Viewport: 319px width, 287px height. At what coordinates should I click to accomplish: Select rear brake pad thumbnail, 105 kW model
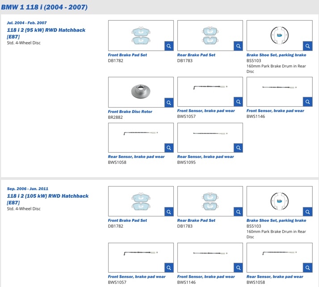(210, 201)
